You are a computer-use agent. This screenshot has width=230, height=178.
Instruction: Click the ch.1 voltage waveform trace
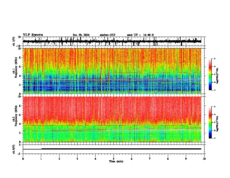click(112, 41)
